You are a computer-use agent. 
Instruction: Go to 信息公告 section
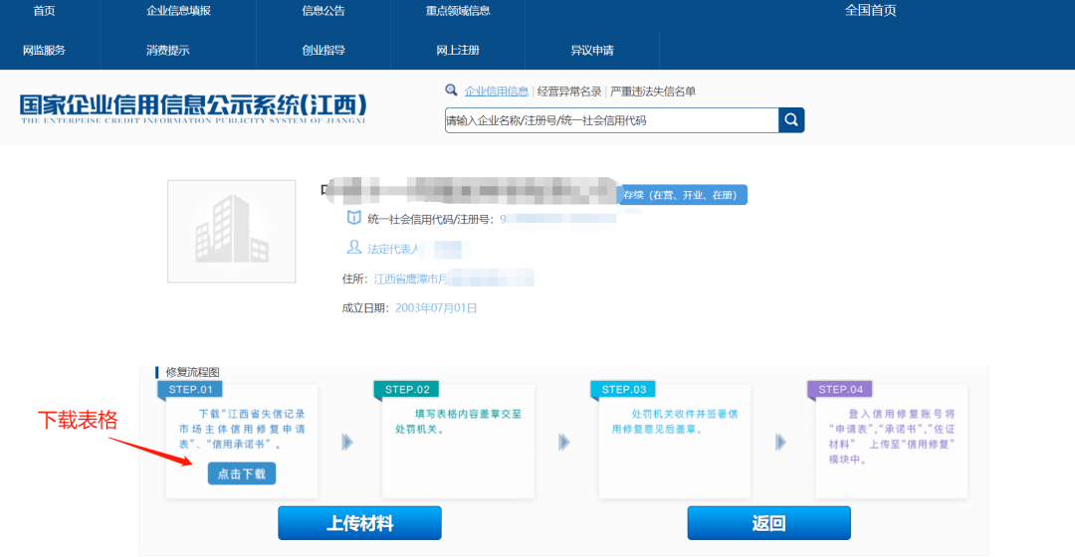tap(323, 11)
